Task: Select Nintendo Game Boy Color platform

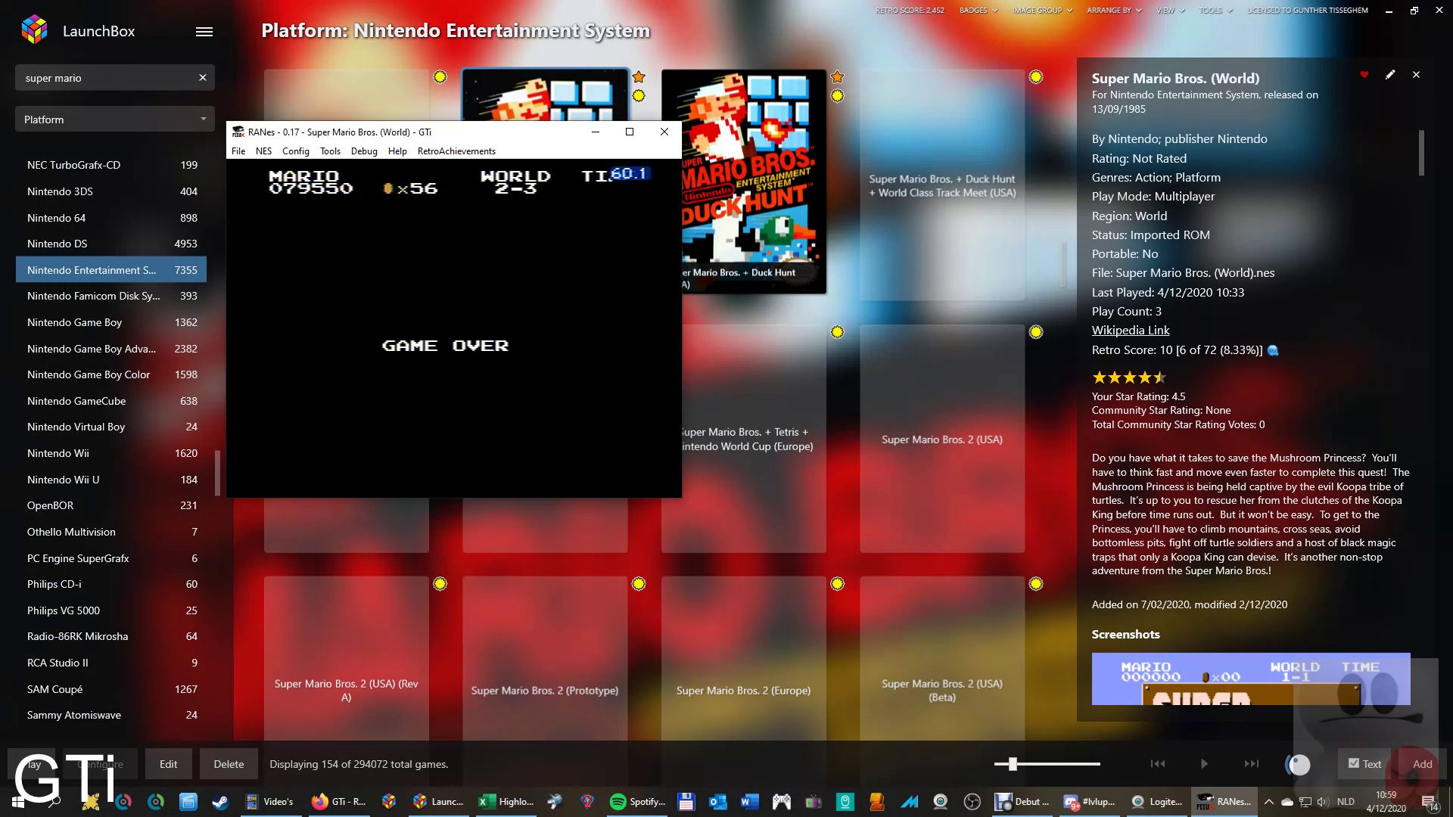Action: tap(111, 374)
